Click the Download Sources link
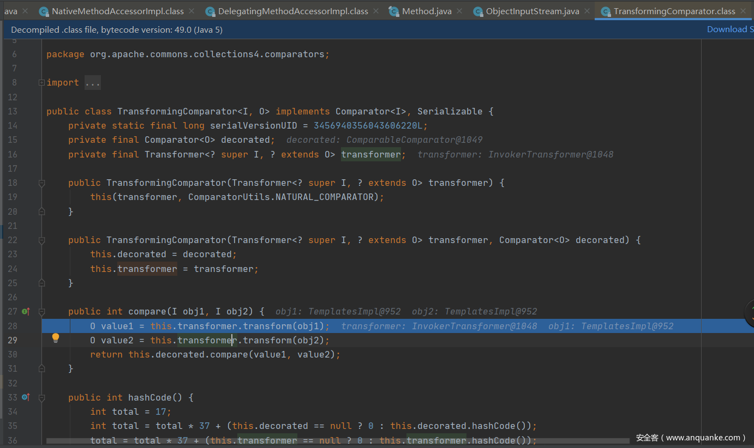 (728, 29)
